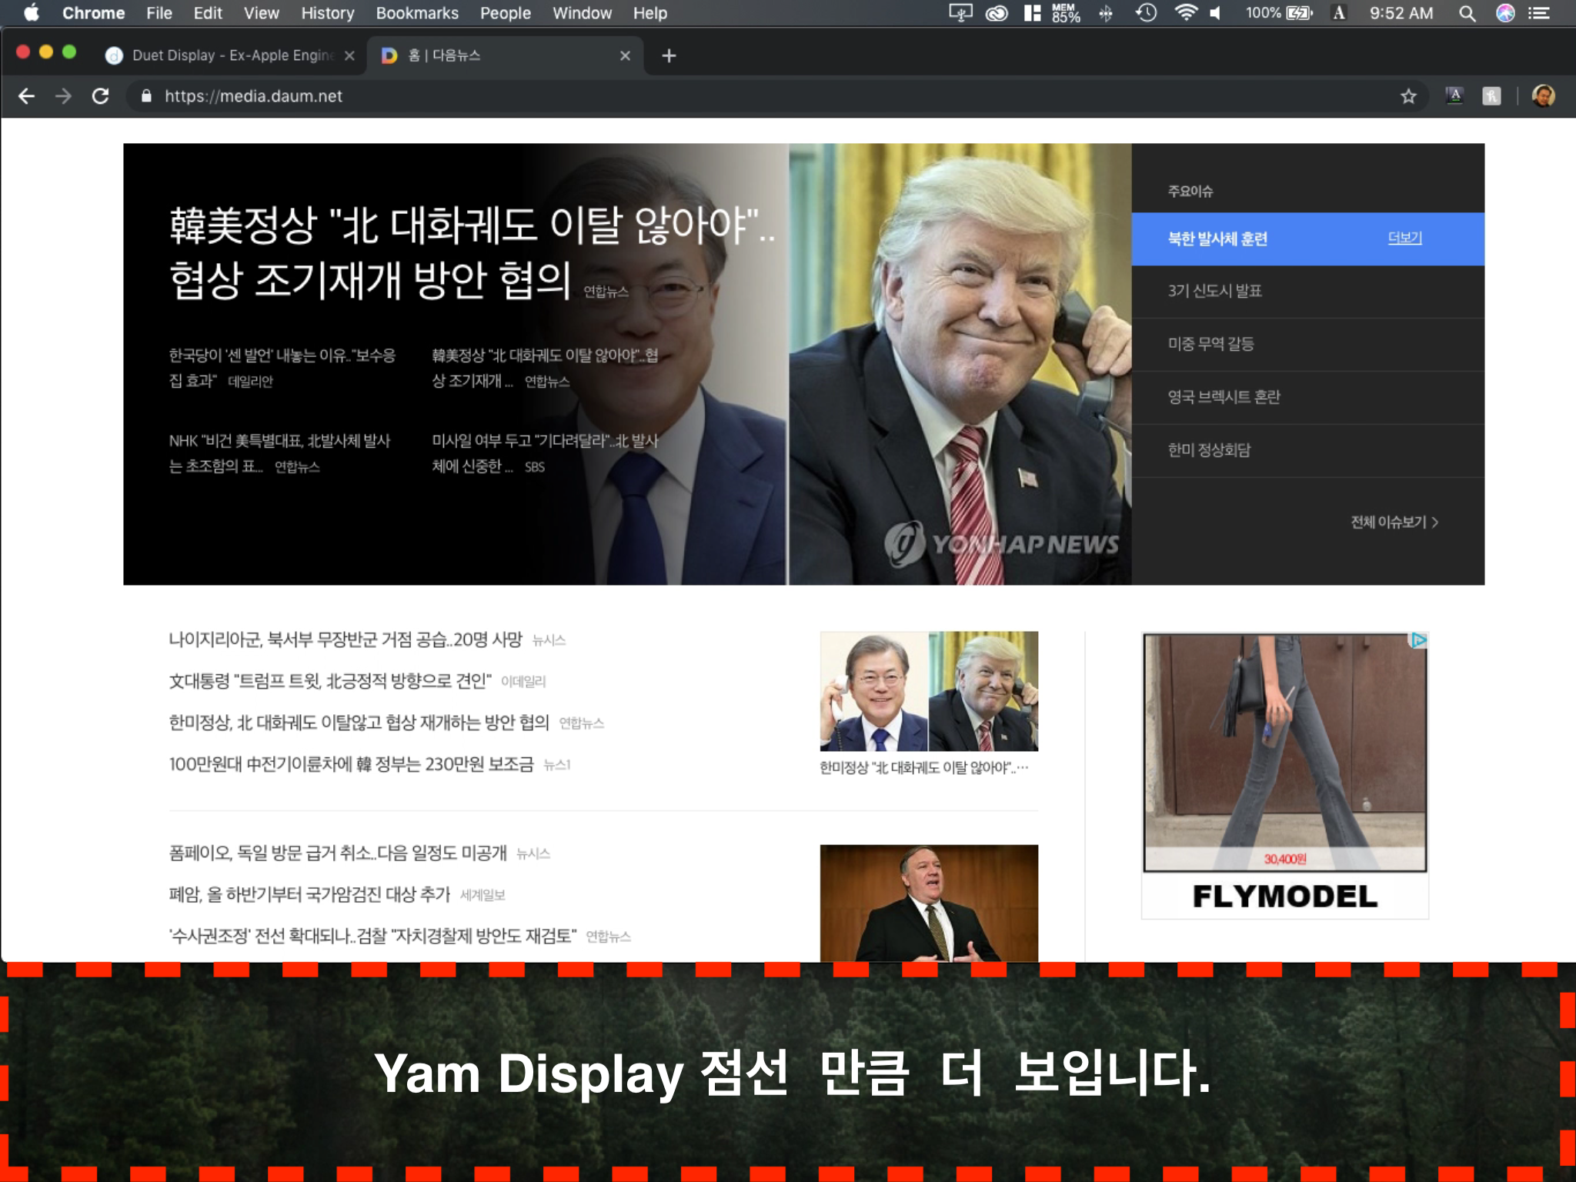Bookmark page with star icon
The width and height of the screenshot is (1576, 1182).
pyautogui.click(x=1408, y=96)
